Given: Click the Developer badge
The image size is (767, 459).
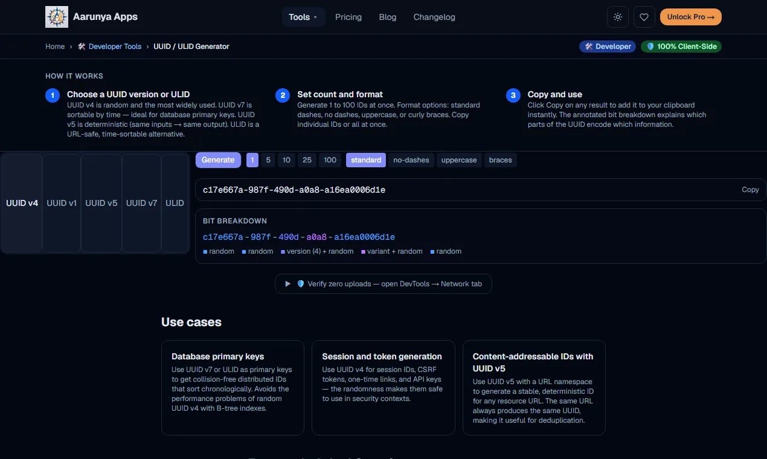Looking at the screenshot, I should coord(608,47).
